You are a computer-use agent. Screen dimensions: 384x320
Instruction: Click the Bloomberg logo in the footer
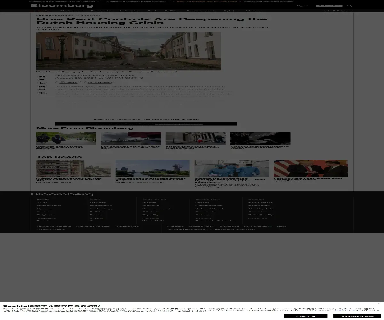click(62, 194)
